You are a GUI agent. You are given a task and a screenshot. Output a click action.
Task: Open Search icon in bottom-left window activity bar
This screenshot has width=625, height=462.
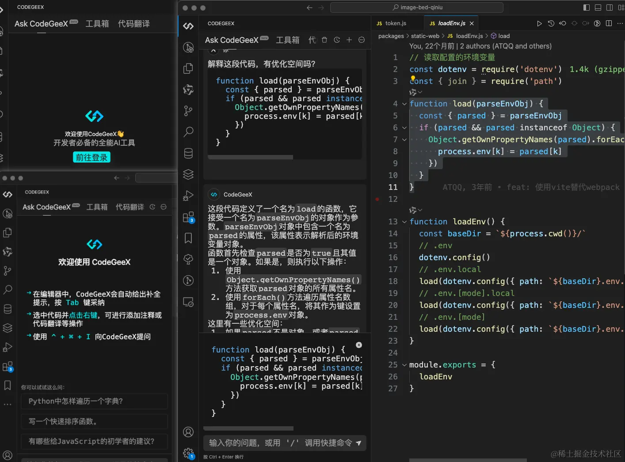[8, 290]
